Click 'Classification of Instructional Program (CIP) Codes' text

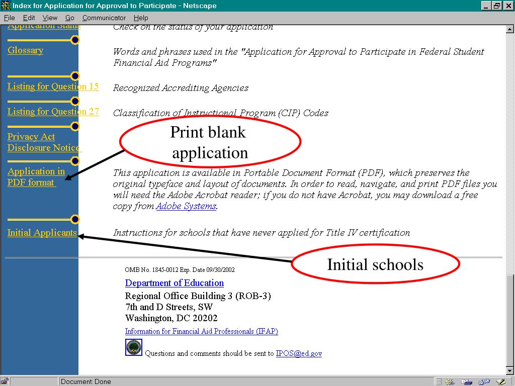pyautogui.click(x=221, y=113)
